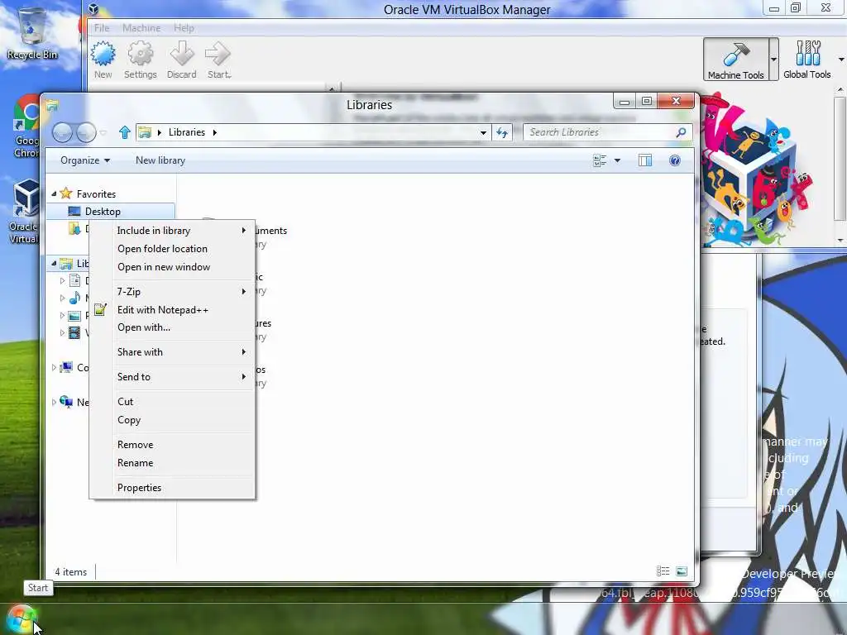Open VirtualBox Help menu
The height and width of the screenshot is (635, 847).
[x=184, y=28]
